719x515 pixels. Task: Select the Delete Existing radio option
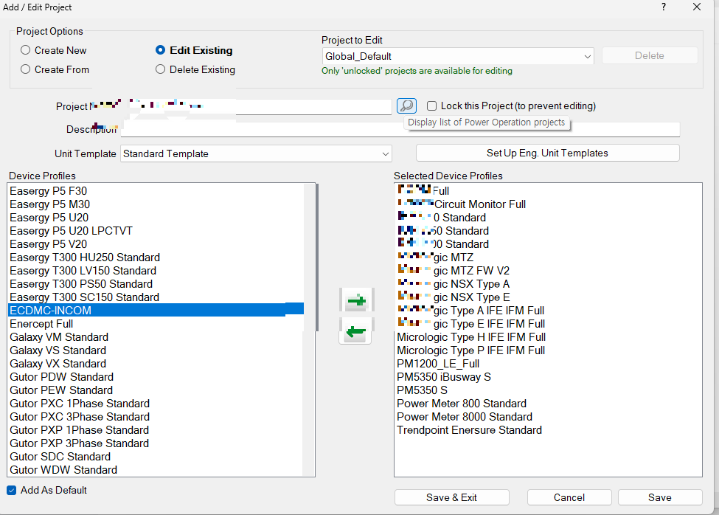point(195,69)
